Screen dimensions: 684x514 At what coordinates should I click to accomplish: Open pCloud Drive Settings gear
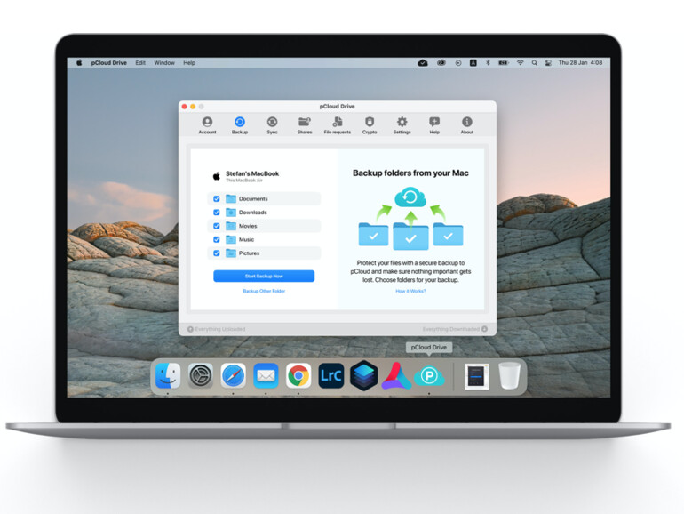(402, 124)
